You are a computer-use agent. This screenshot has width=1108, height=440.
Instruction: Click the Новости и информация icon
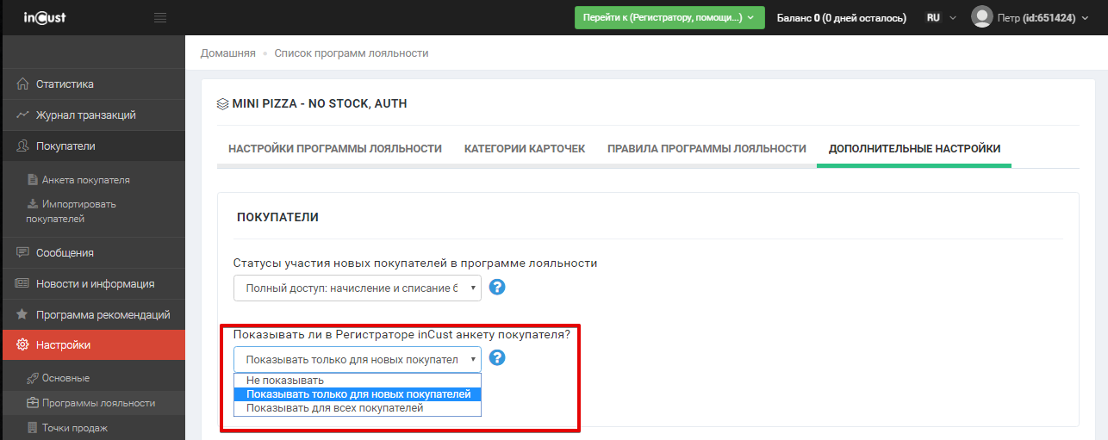pos(23,284)
